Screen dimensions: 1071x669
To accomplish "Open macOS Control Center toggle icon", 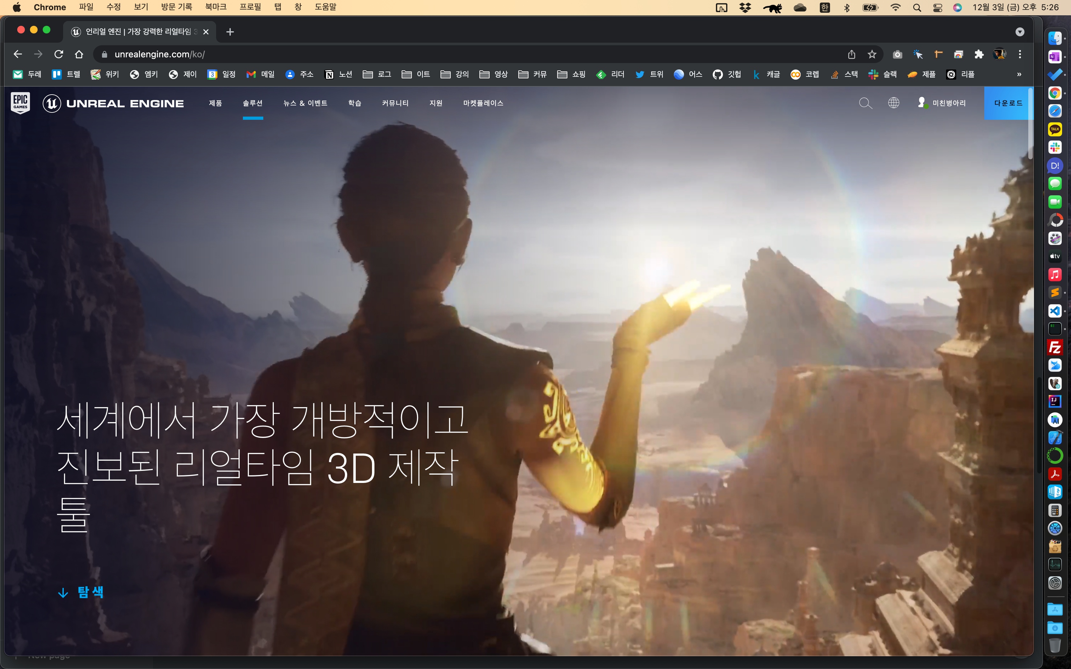I will pyautogui.click(x=937, y=8).
